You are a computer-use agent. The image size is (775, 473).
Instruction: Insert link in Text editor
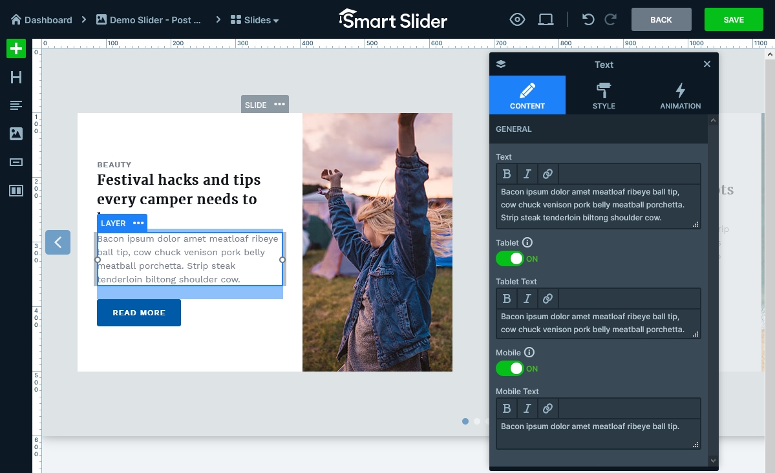(547, 174)
